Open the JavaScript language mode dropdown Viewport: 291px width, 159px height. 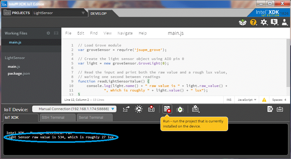point(247,100)
